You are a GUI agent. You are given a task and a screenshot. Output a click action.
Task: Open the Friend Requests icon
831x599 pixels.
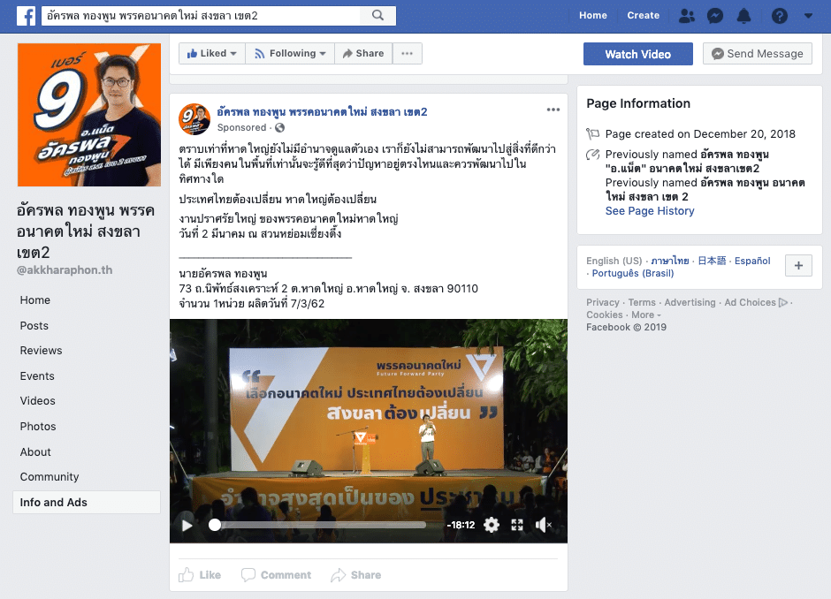(687, 16)
